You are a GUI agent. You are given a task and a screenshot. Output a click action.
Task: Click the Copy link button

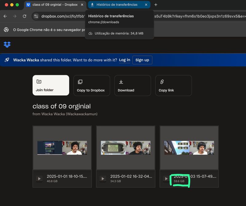coord(173,85)
